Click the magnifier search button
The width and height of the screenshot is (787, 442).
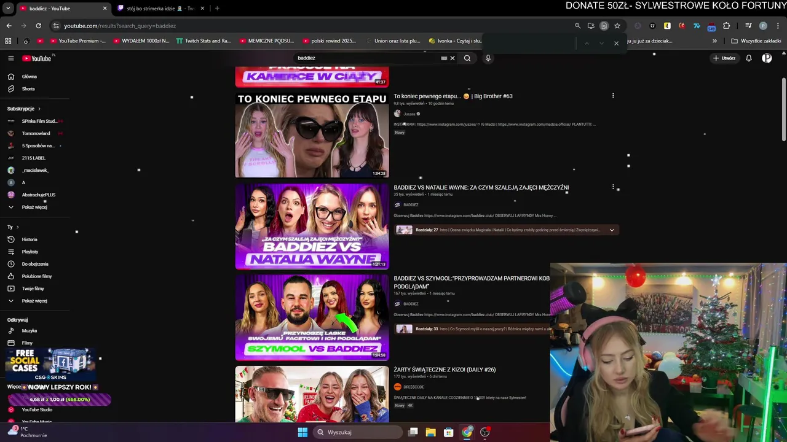[x=467, y=58]
